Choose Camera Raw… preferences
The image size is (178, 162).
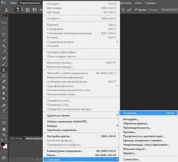pyautogui.click(x=148, y=160)
